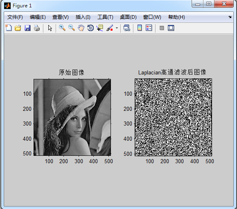Click the New Figure icon

(9, 28)
